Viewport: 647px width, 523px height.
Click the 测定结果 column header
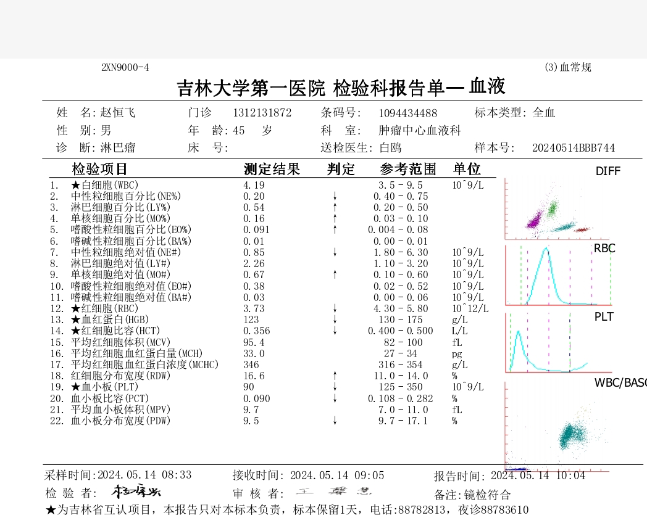[x=272, y=169]
